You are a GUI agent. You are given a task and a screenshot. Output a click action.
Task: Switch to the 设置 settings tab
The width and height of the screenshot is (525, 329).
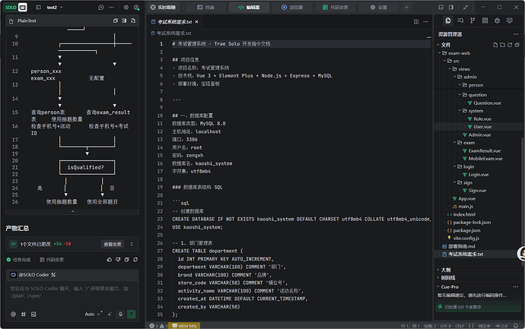379,8
